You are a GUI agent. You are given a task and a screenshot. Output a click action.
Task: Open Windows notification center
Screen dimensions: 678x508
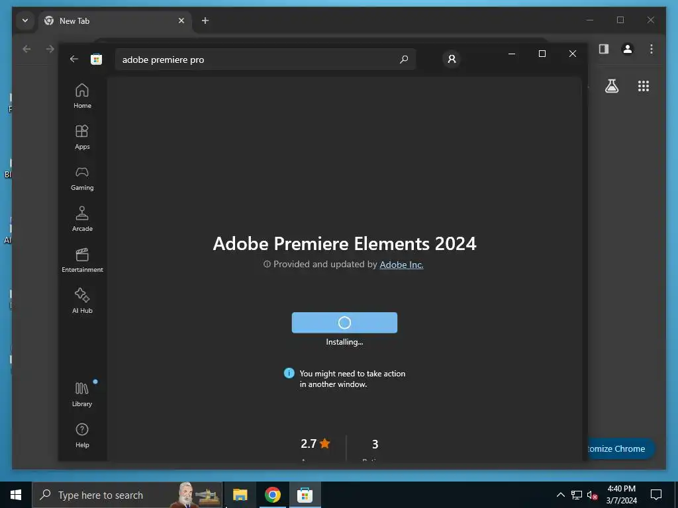[656, 495]
